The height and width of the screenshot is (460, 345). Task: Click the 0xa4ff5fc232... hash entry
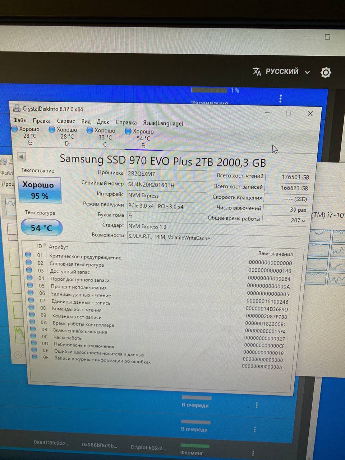(x=51, y=443)
